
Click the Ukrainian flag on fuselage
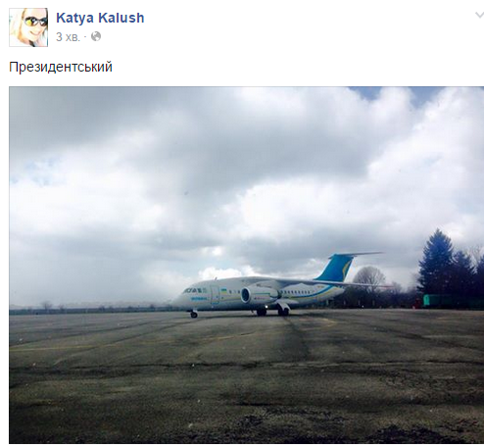tap(223, 290)
